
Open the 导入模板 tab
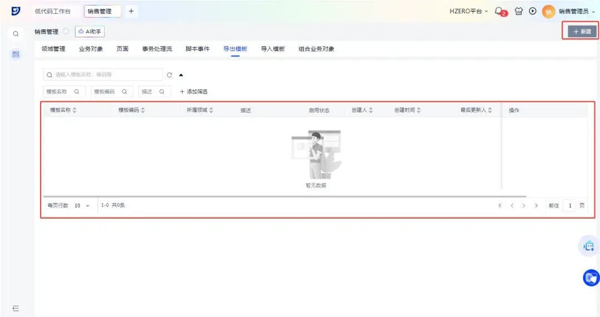[273, 48]
